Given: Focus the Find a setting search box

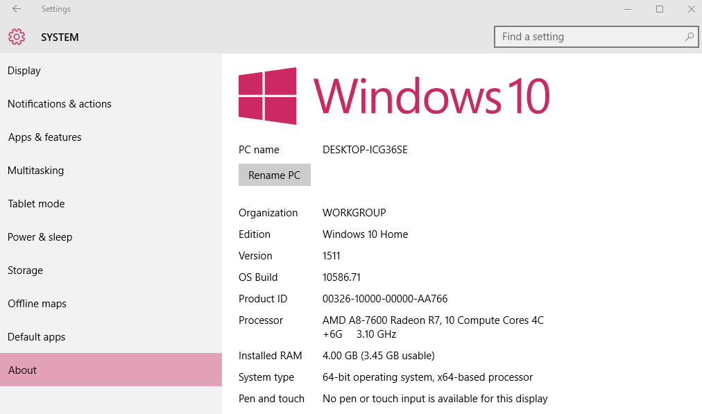Looking at the screenshot, I should point(596,37).
